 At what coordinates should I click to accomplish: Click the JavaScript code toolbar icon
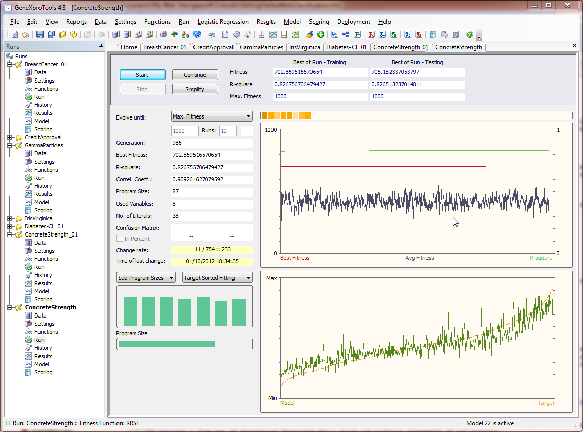point(419,34)
